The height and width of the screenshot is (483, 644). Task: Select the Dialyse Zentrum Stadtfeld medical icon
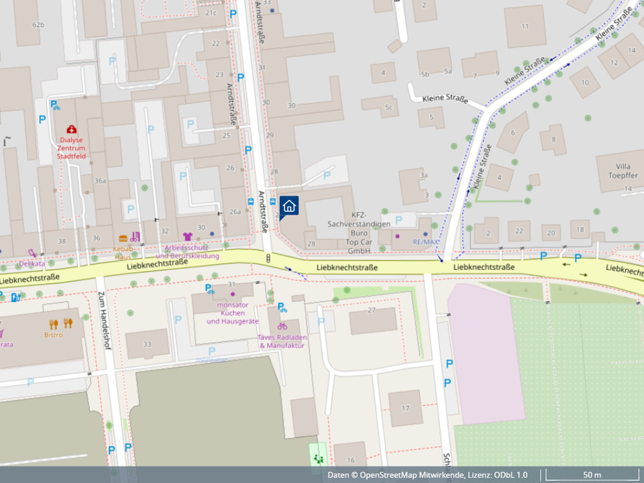pyautogui.click(x=71, y=129)
